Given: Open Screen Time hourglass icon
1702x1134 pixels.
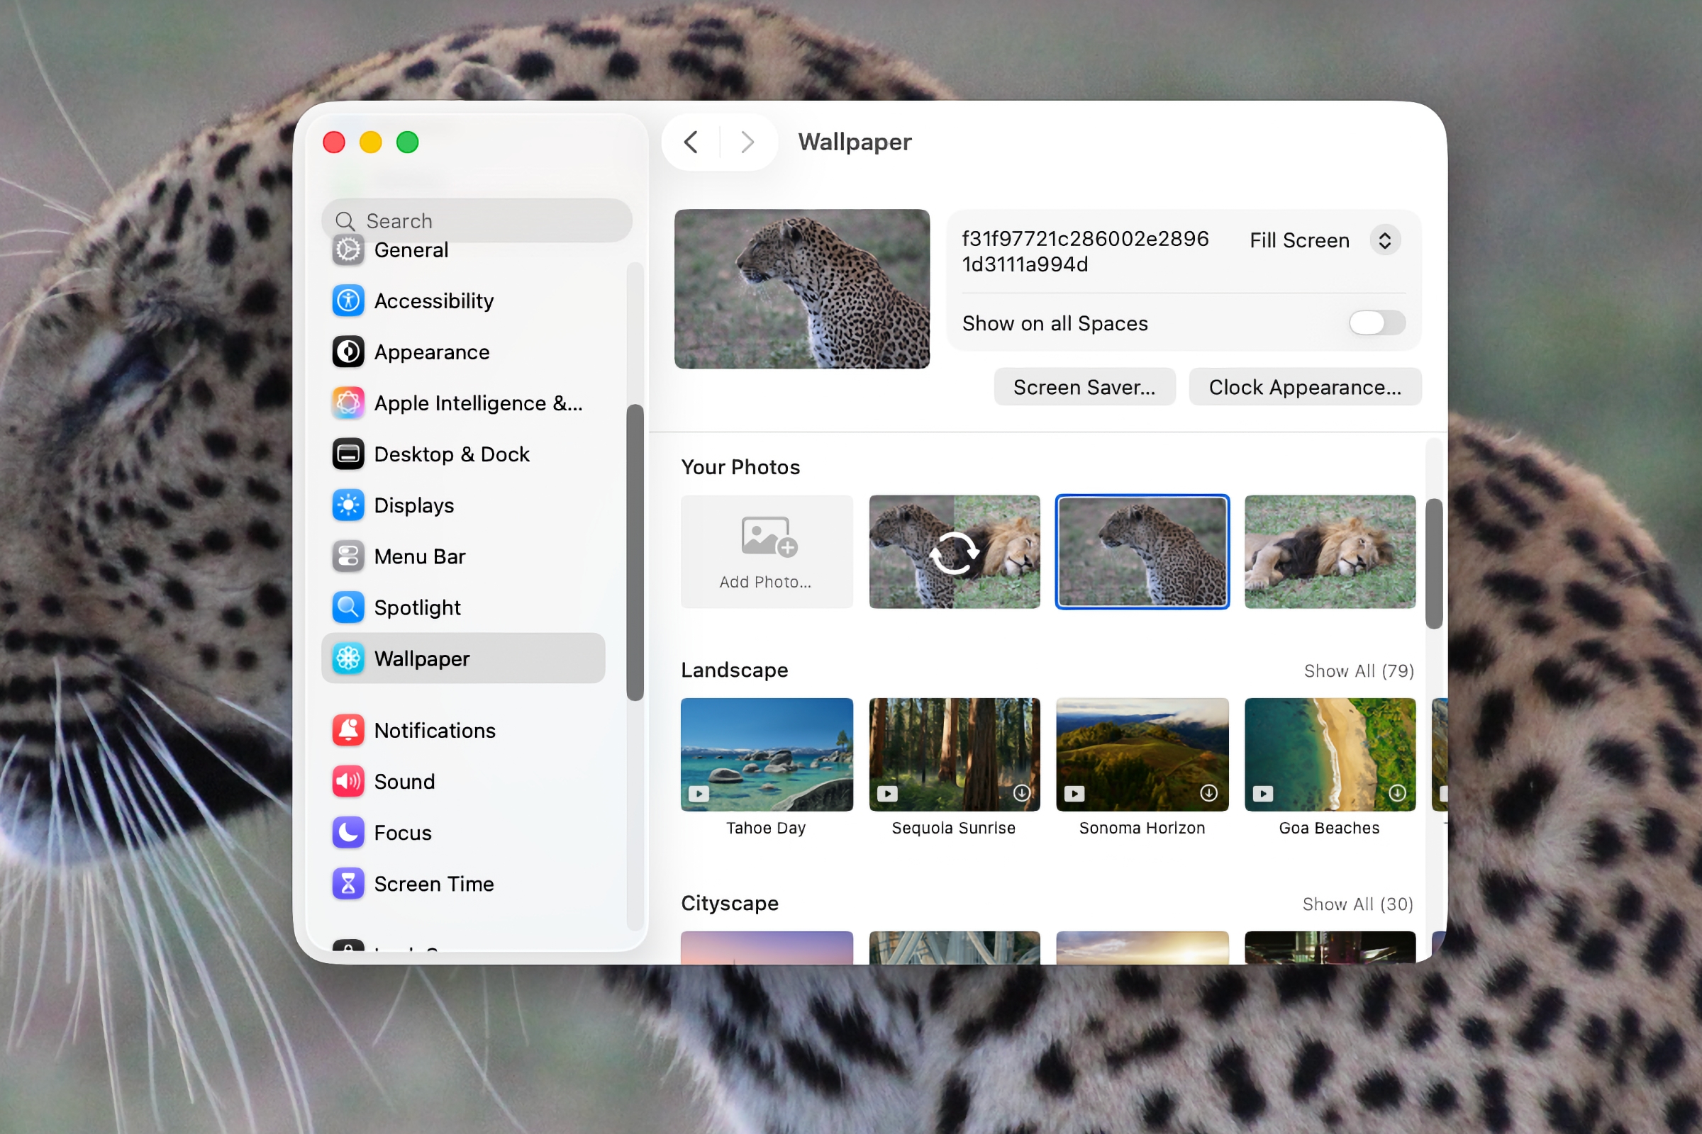Looking at the screenshot, I should 348,884.
